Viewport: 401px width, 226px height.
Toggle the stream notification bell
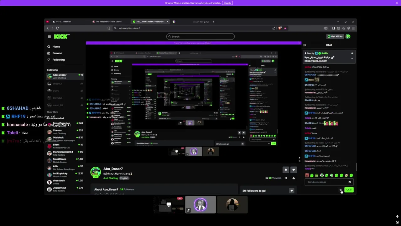pos(286,170)
